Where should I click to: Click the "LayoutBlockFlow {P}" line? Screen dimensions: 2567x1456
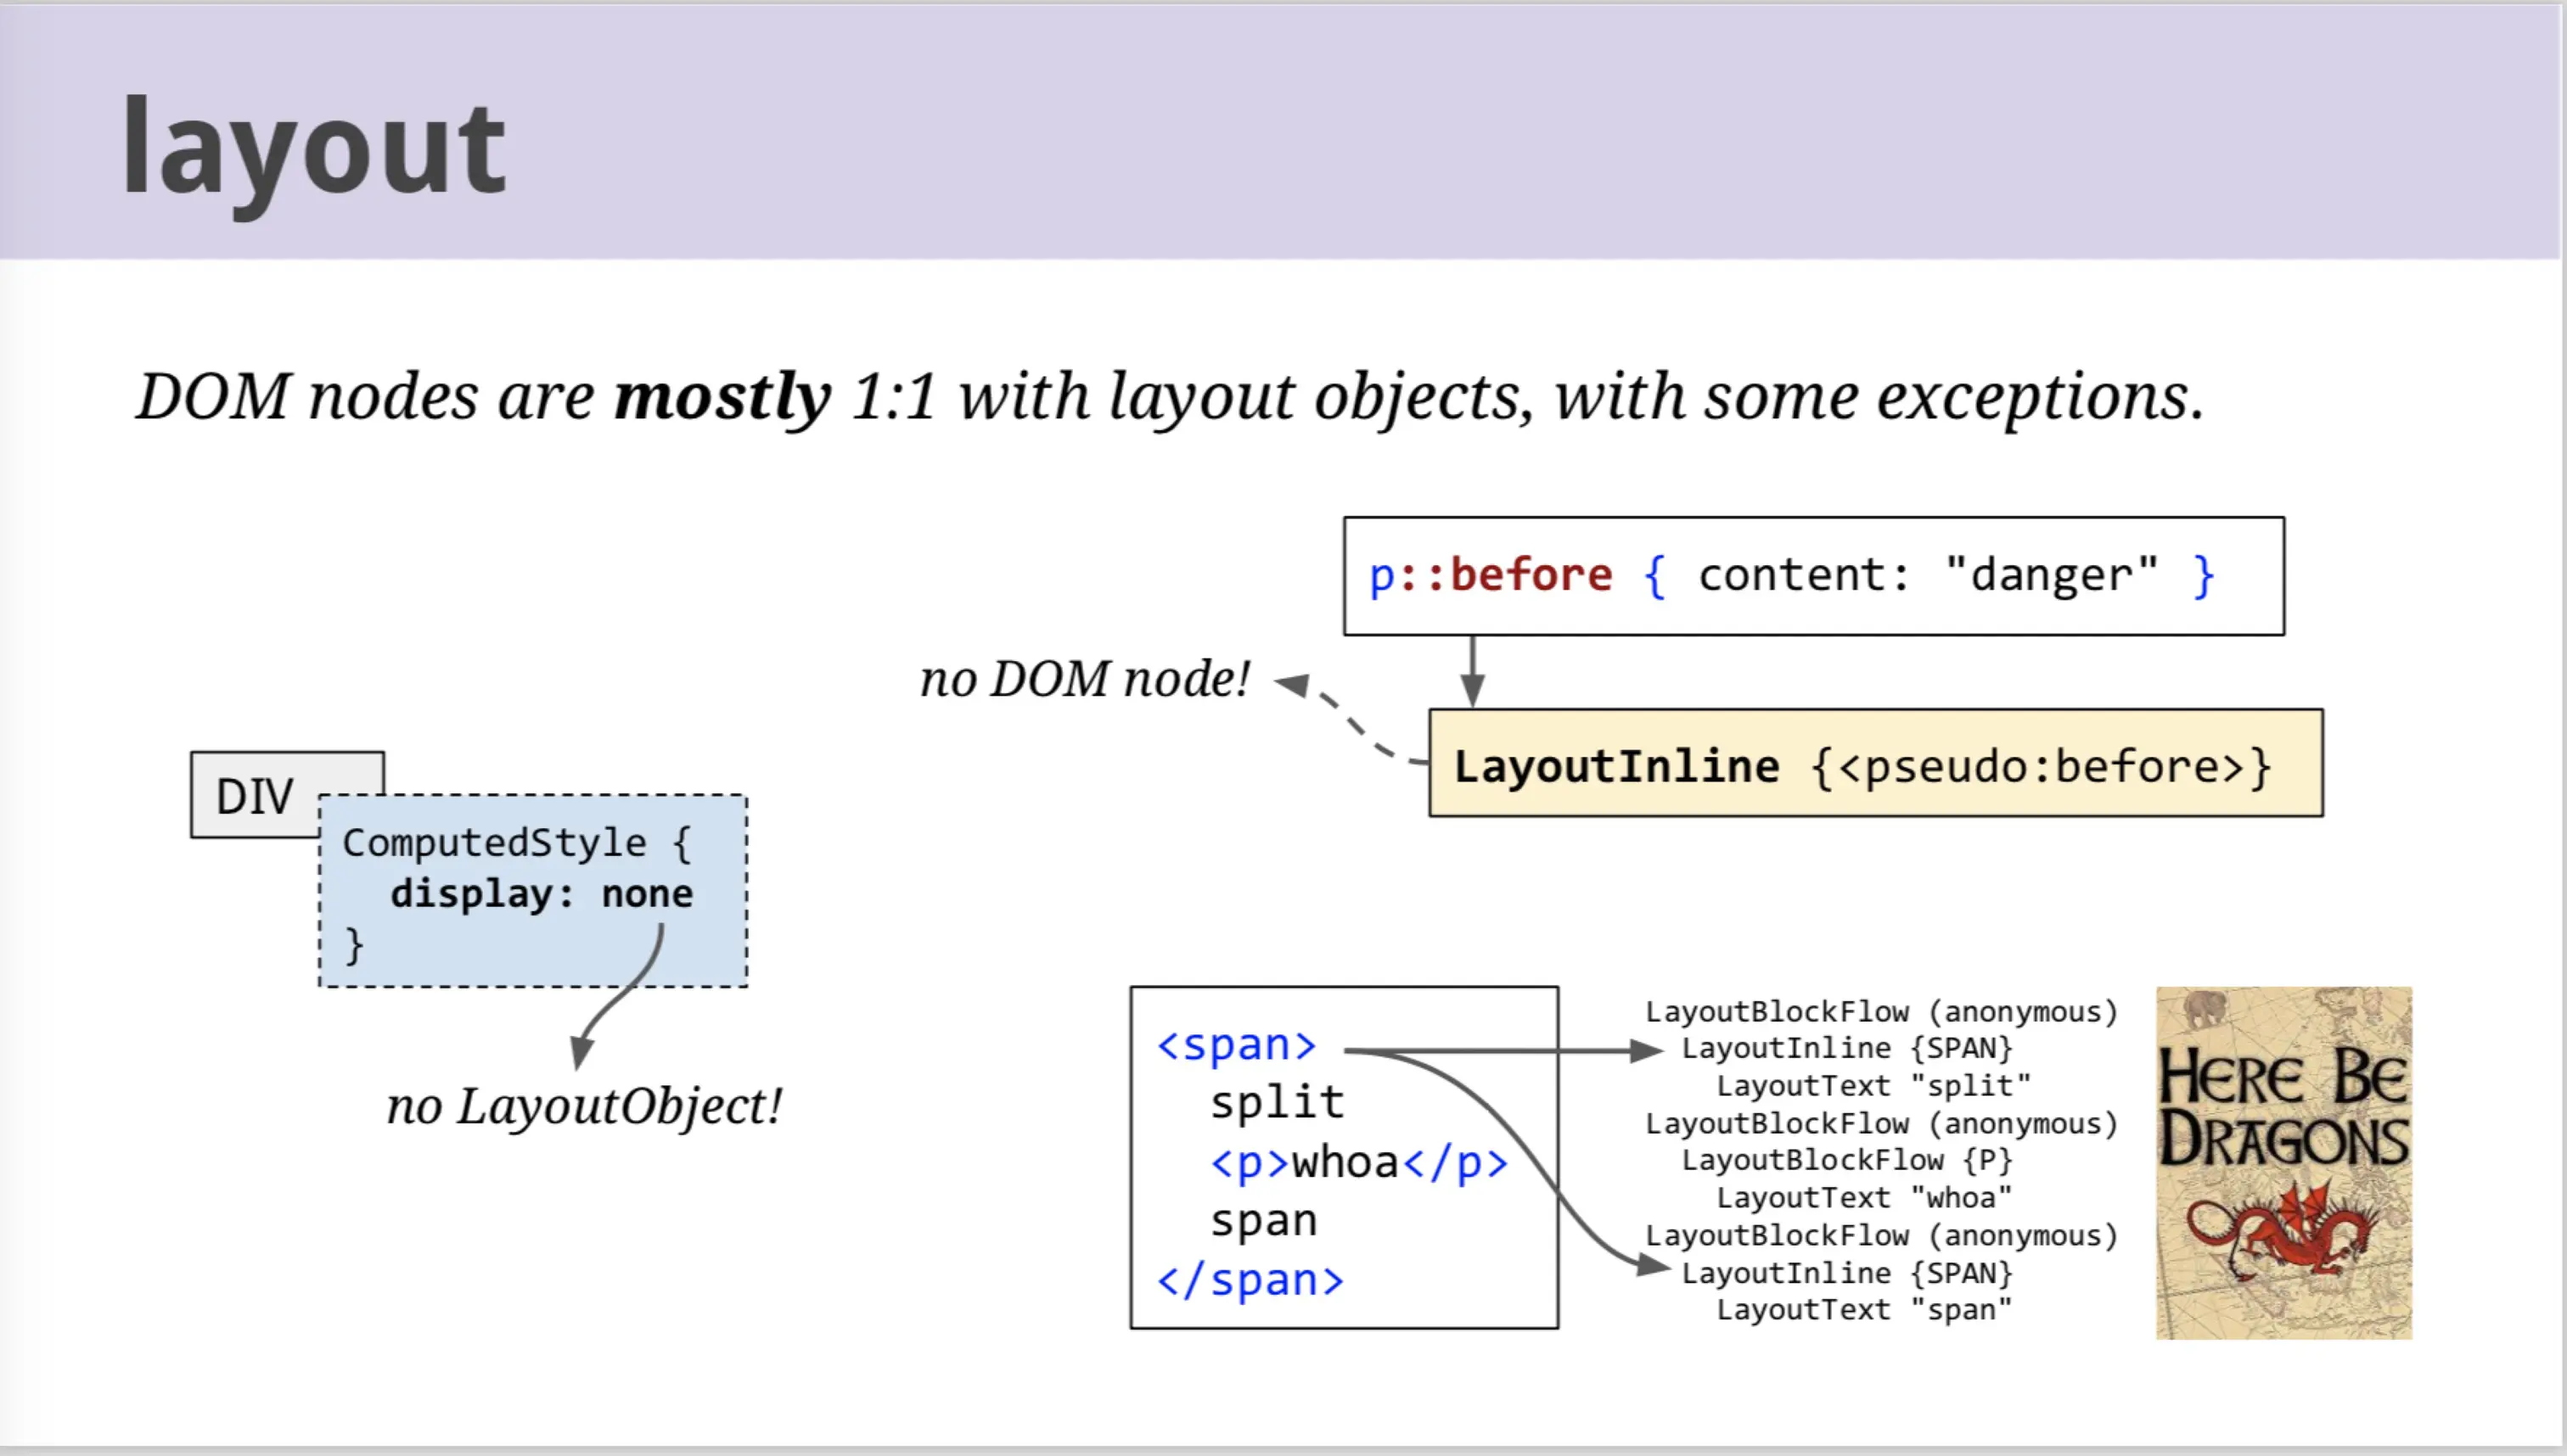1846,1161
